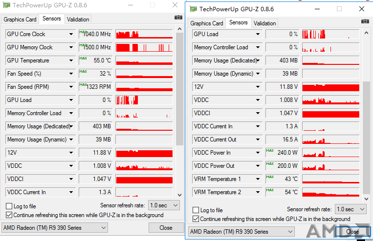Click the 32 % fan speed reading

pyautogui.click(x=95, y=74)
